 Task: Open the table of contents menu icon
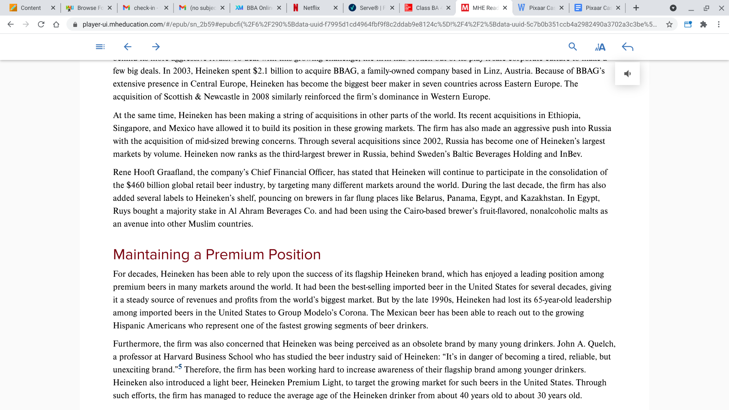pyautogui.click(x=100, y=47)
